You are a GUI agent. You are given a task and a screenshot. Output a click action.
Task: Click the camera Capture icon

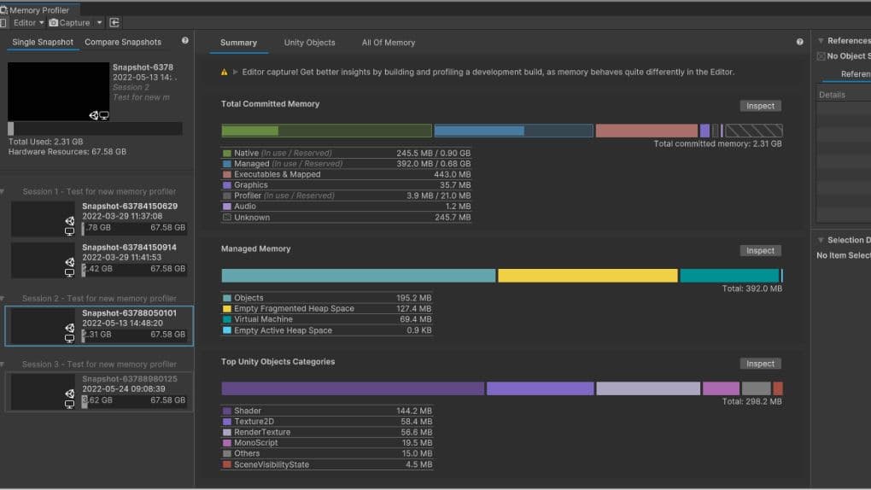[53, 23]
